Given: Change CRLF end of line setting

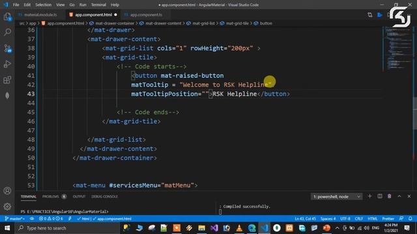Looking at the screenshot, I should tap(359, 218).
